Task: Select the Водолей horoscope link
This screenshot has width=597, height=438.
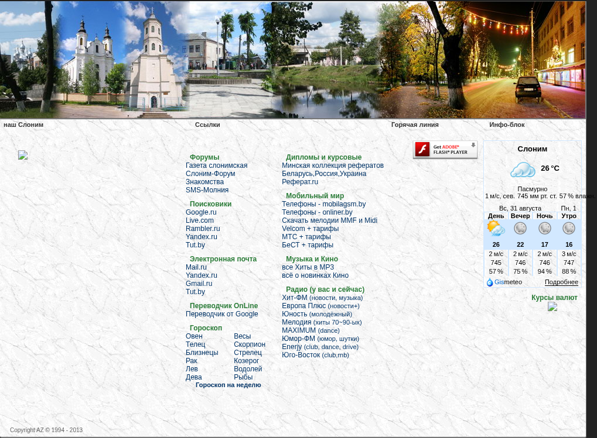Action: (x=248, y=369)
